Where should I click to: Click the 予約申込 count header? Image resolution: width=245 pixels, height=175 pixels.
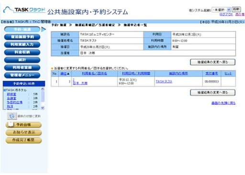click(24, 84)
